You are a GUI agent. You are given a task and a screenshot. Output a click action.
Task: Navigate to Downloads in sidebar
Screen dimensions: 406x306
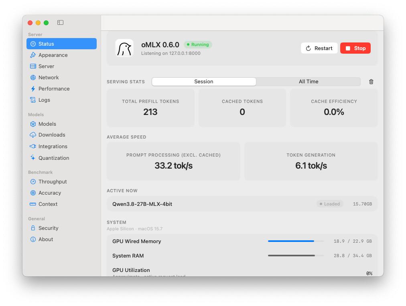click(x=62, y=135)
